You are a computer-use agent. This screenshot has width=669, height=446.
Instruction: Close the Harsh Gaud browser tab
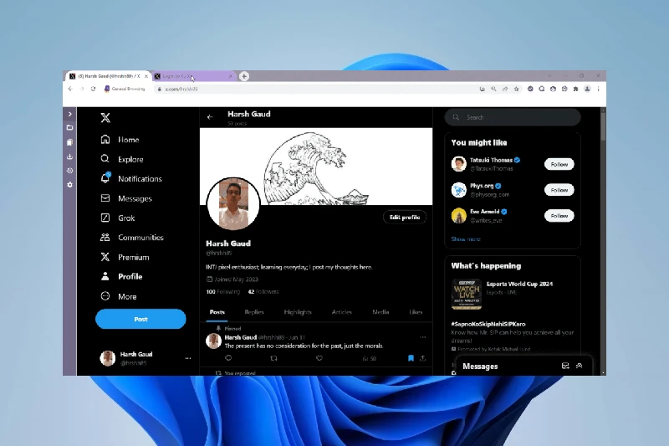(x=146, y=76)
